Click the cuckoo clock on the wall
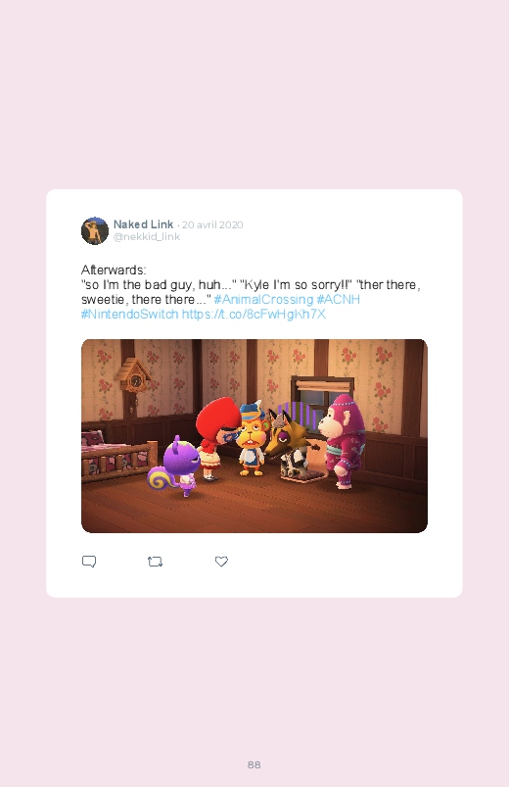The image size is (509, 787). click(x=133, y=380)
